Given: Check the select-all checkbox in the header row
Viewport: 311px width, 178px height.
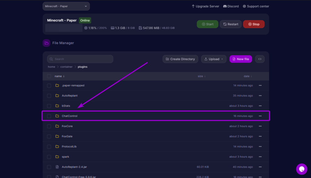Looking at the screenshot, I should 49,76.
